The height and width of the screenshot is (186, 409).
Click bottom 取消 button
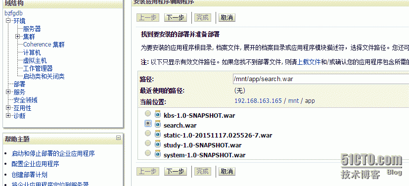tap(227, 171)
